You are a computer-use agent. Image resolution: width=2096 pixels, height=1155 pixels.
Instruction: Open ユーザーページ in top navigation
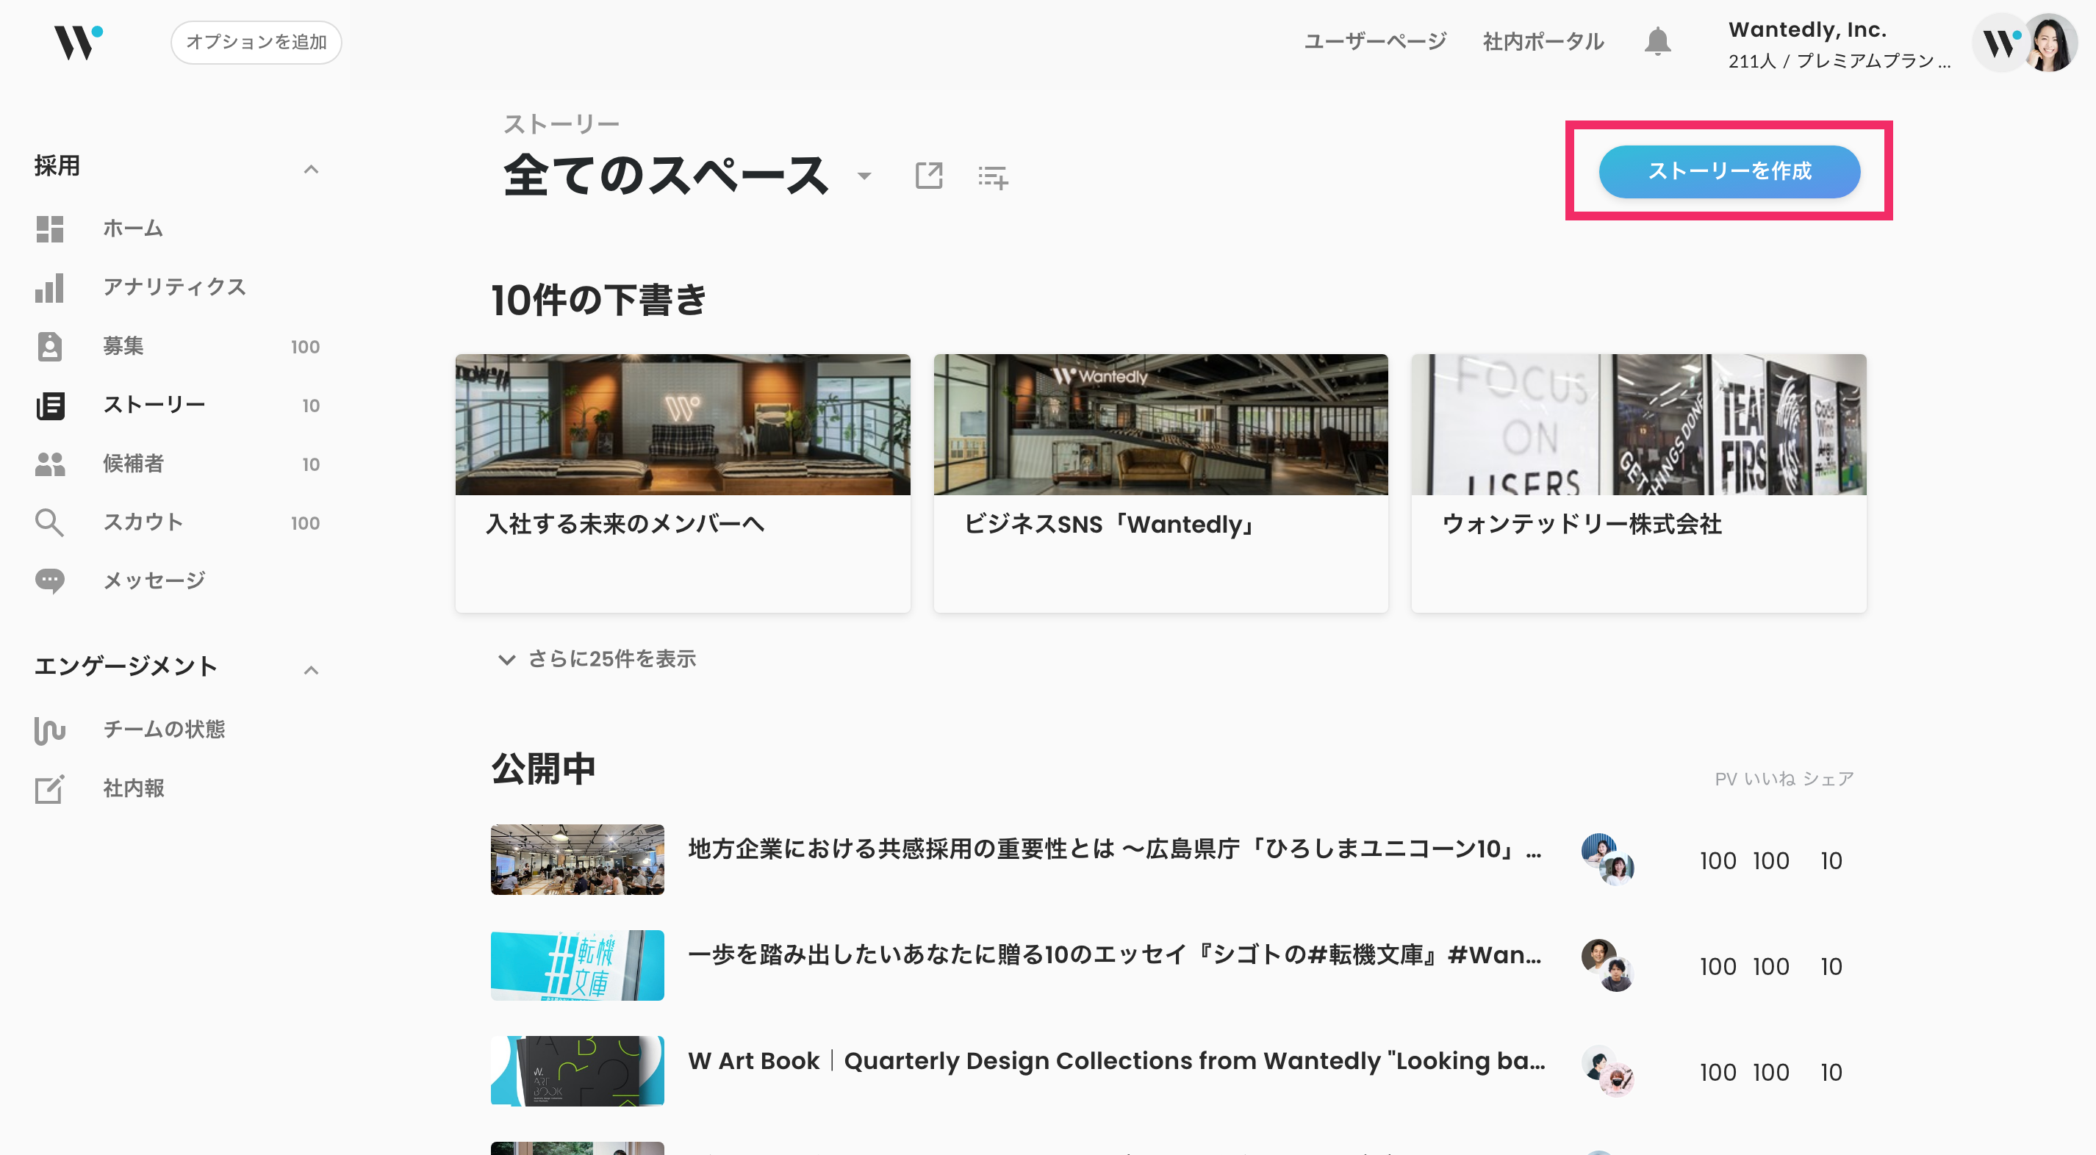tap(1375, 41)
